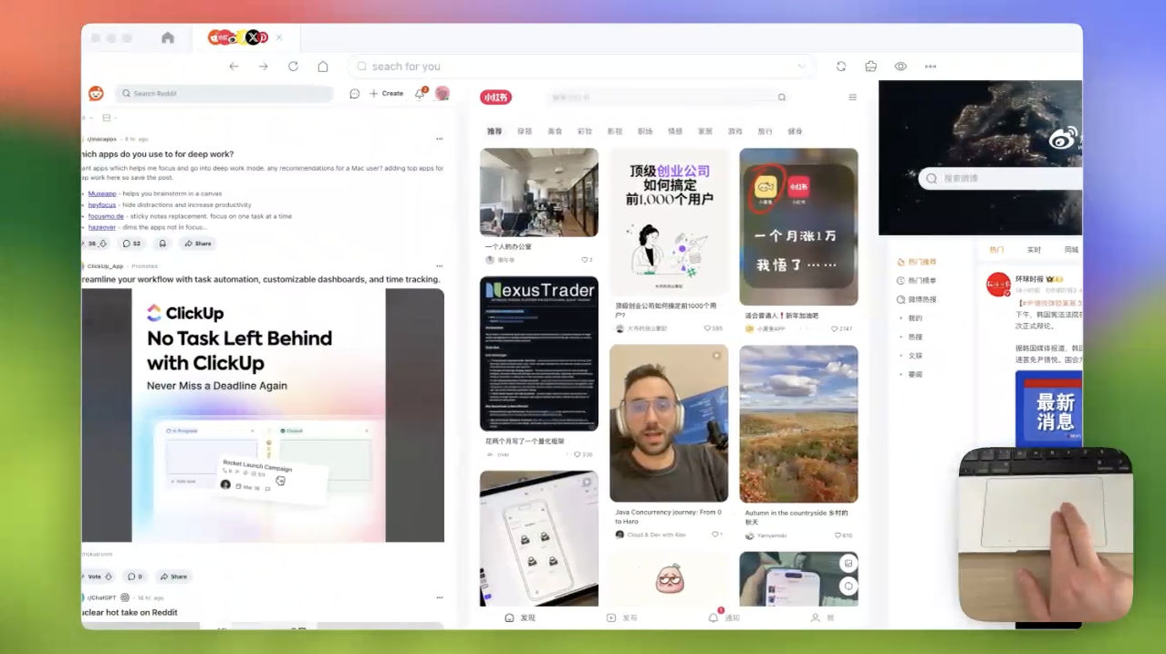Screen dimensions: 1166x654
Task: Go back using the browser back arrow
Action: (234, 67)
